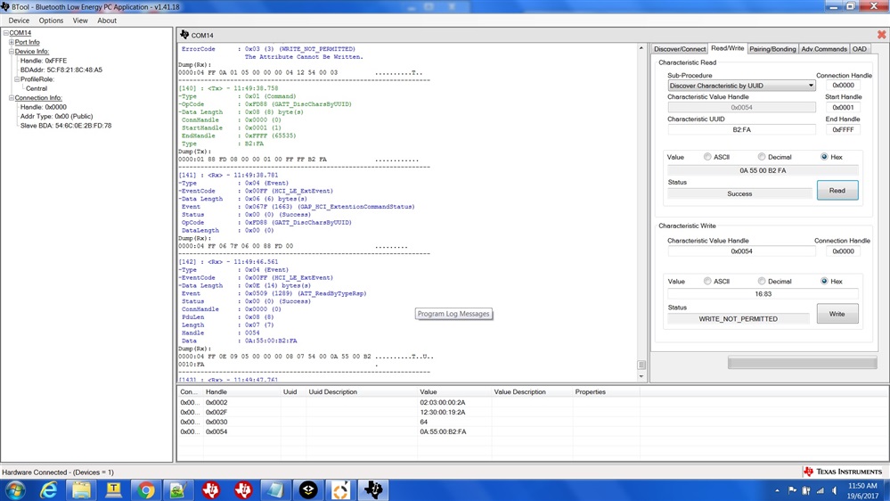Click the red X icon closing COM14 panel
This screenshot has height=501, width=890.
pyautogui.click(x=881, y=35)
